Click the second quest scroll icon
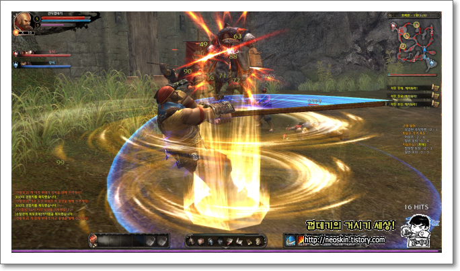 click(436, 97)
